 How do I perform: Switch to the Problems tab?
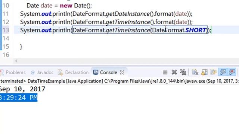[16, 73]
